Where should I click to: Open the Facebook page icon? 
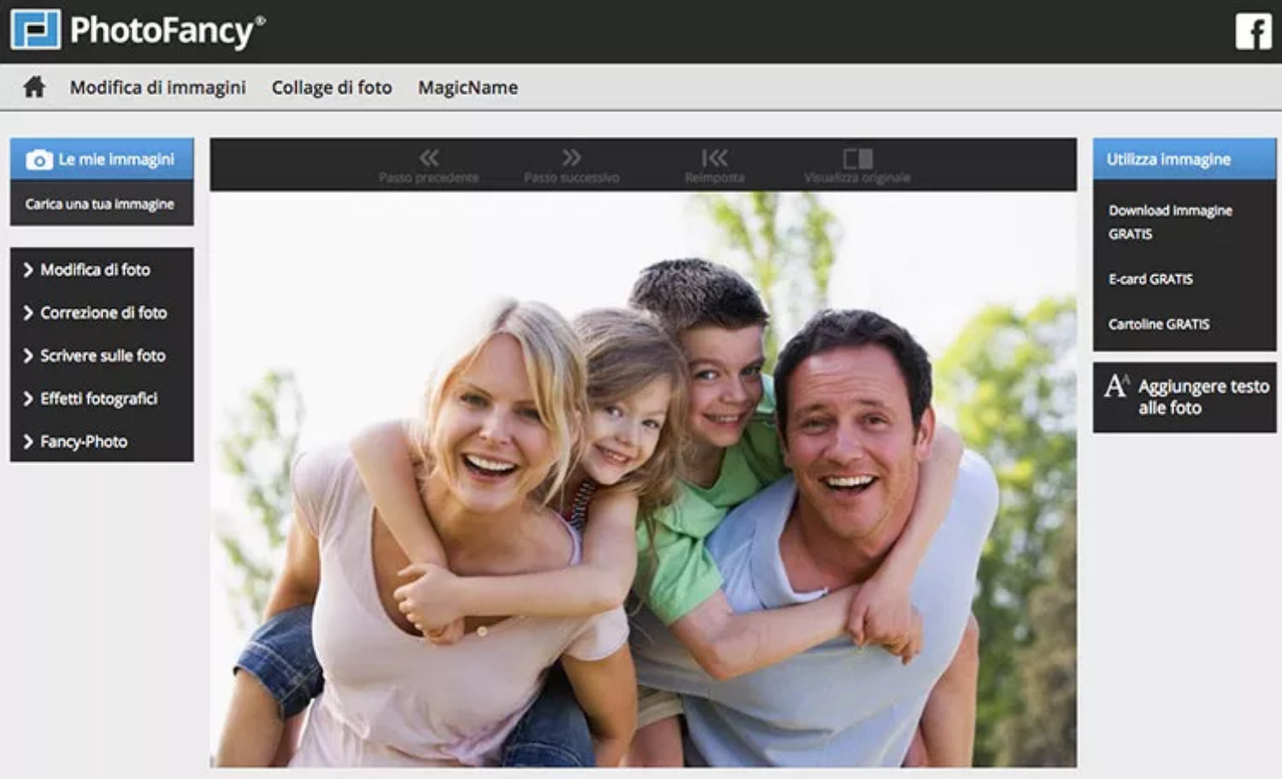[1254, 32]
